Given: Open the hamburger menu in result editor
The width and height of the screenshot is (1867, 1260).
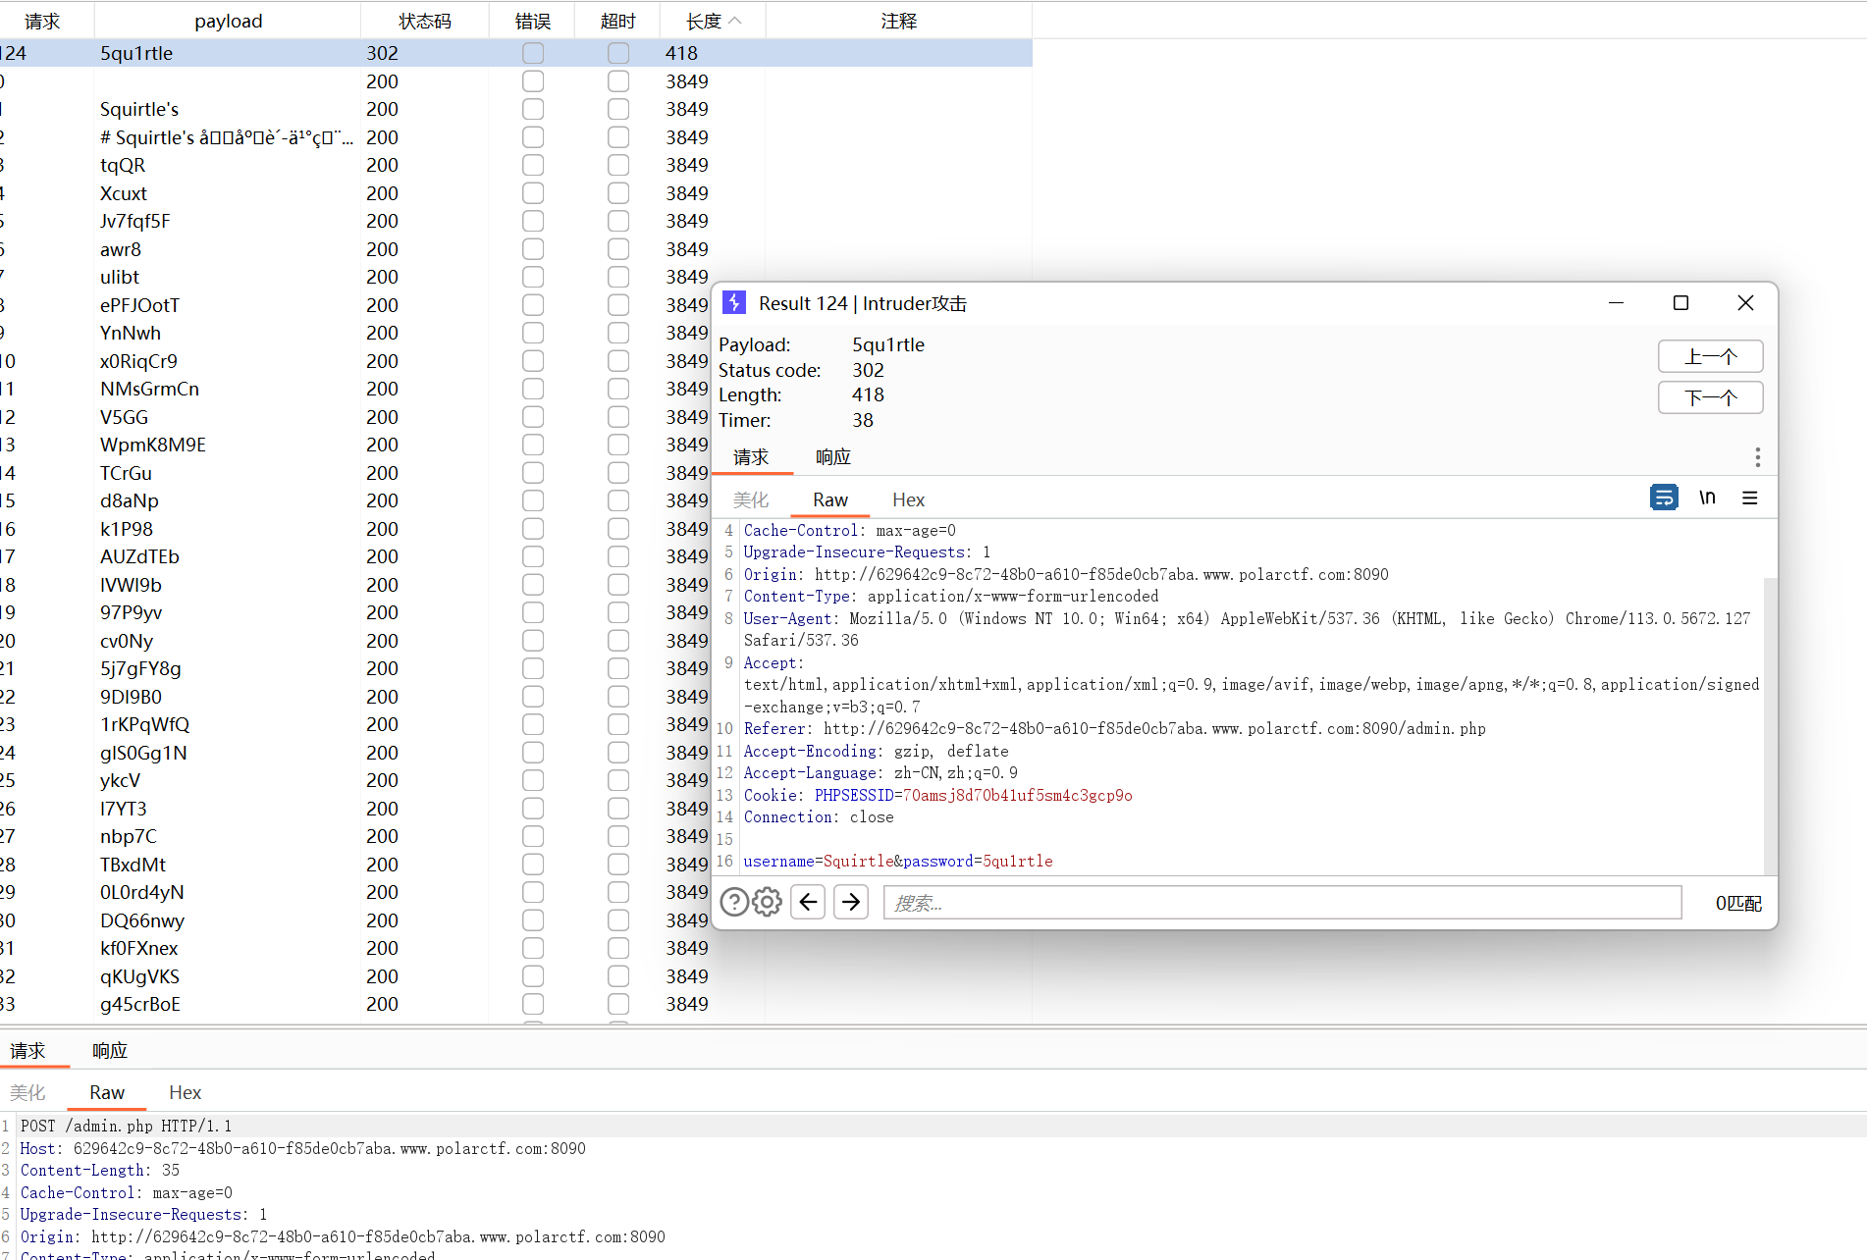Looking at the screenshot, I should [1749, 498].
